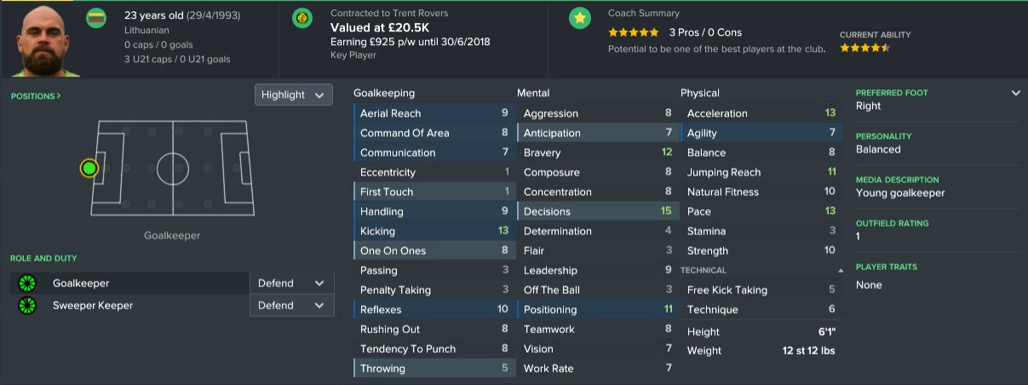
Task: Click the player's face portrait
Action: pos(40,38)
